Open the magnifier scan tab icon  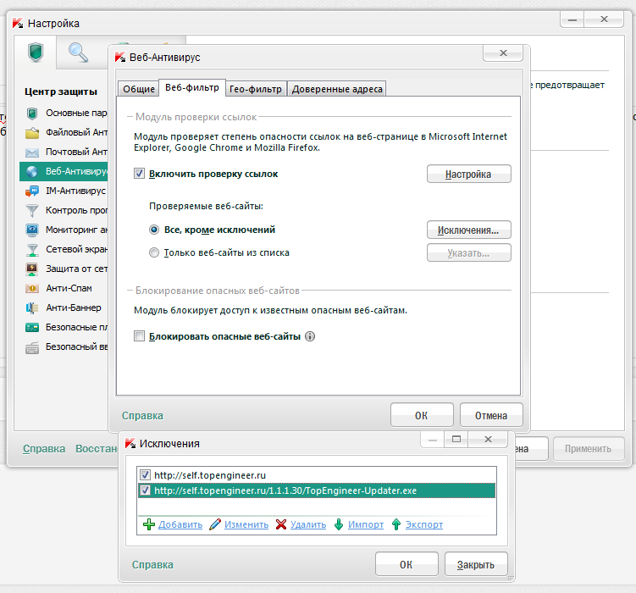(78, 53)
